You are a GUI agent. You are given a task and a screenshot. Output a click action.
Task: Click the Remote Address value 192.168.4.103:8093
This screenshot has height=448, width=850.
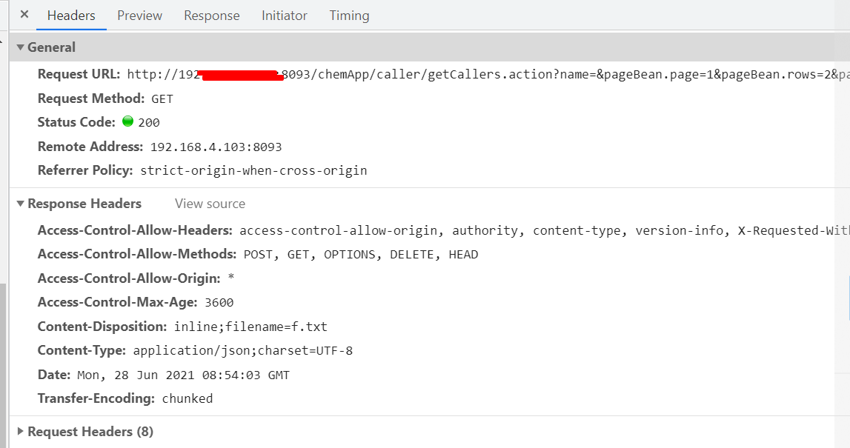click(x=216, y=147)
